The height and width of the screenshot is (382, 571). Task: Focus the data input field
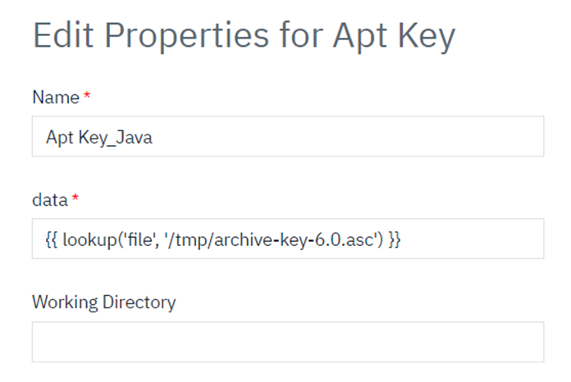click(x=287, y=239)
